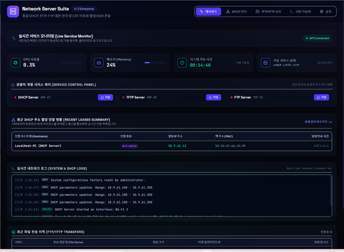Viewport: 344px width, 252px height.
Task: Start the TFTP Server with 가동 button
Action: click(x=213, y=97)
